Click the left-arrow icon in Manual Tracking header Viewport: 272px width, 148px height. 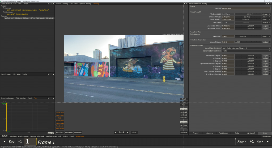tap(184, 4)
